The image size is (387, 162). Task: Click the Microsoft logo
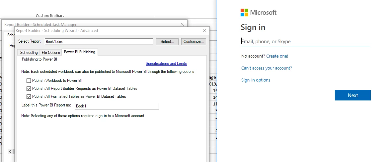click(x=259, y=12)
